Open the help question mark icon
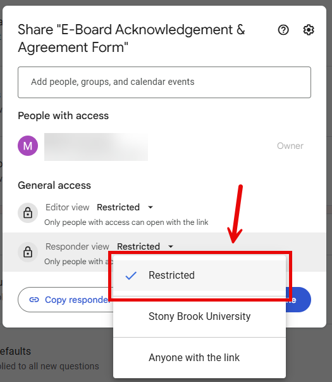The image size is (332, 382). (283, 30)
